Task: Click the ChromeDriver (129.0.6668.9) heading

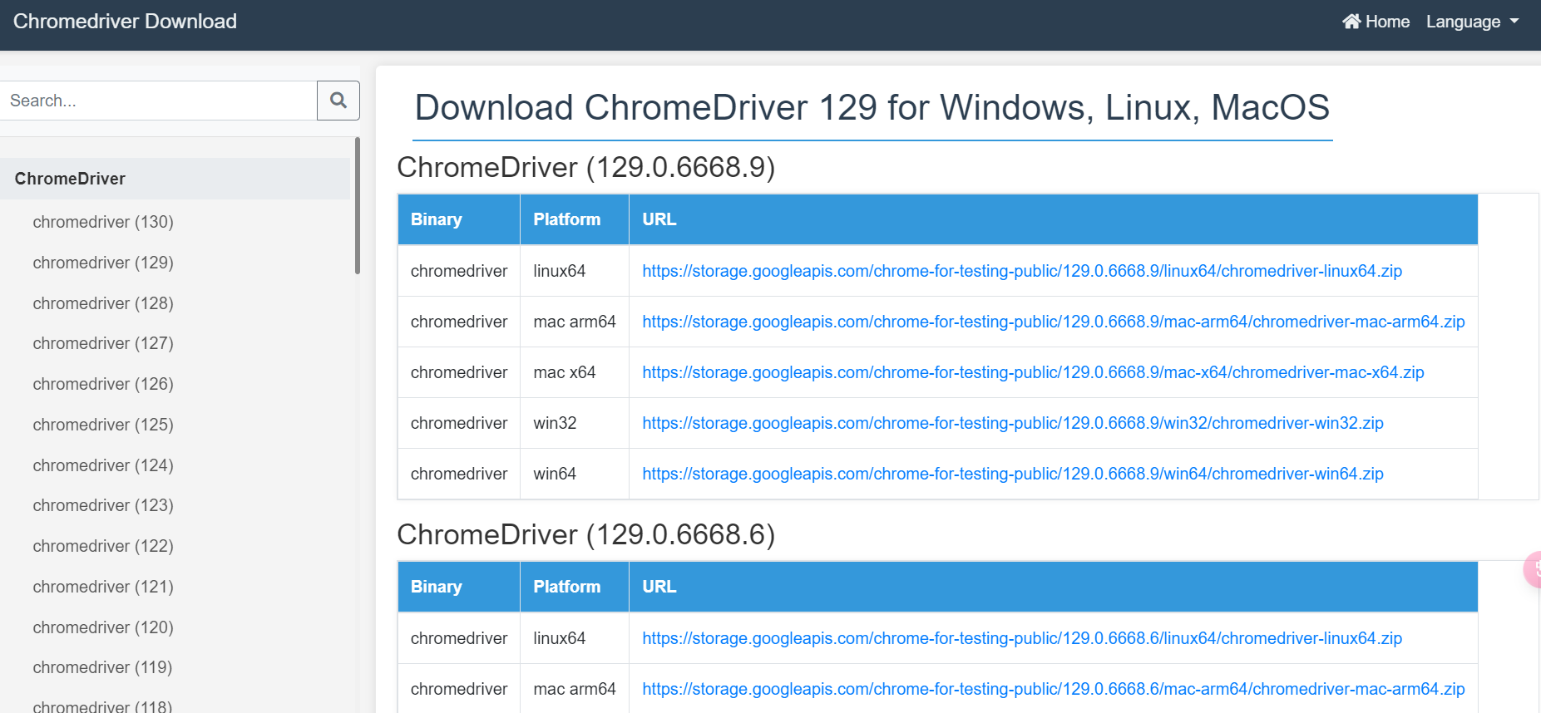Action: coord(586,167)
